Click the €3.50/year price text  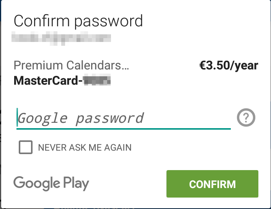tap(229, 66)
